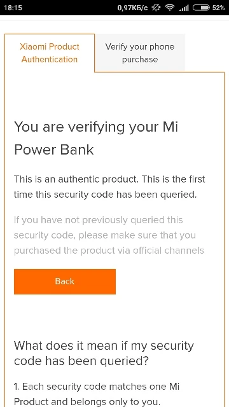229x407 pixels.
Task: Tap the 0,97КБ/с network speed indicator
Action: point(132,8)
